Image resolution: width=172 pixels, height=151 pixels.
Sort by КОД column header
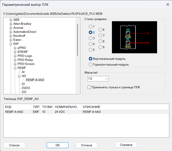coord(18,107)
